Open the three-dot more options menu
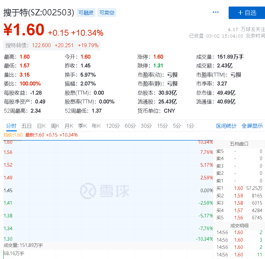This screenshot has width=265, height=259. click(216, 12)
